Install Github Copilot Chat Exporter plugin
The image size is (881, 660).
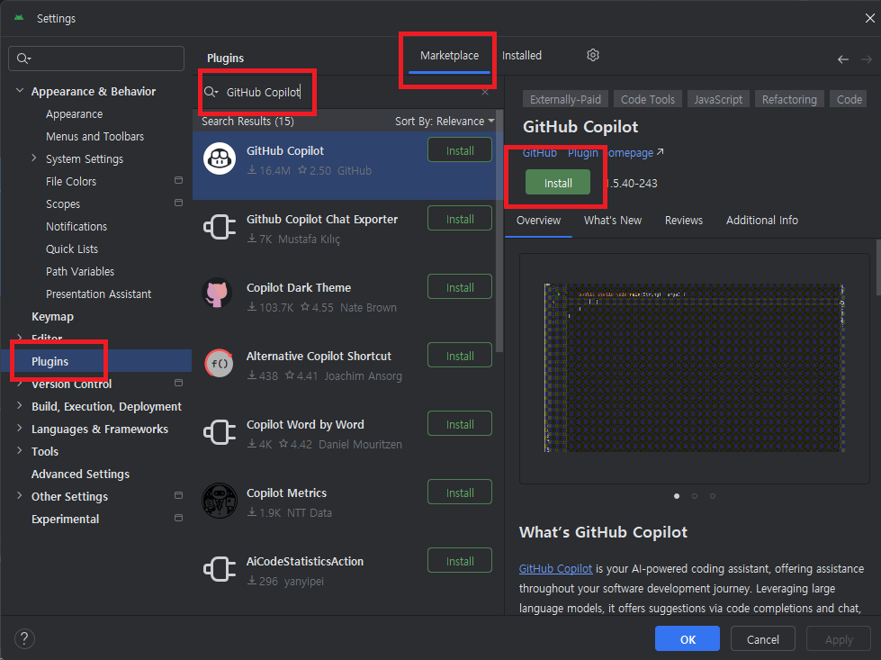pos(460,219)
